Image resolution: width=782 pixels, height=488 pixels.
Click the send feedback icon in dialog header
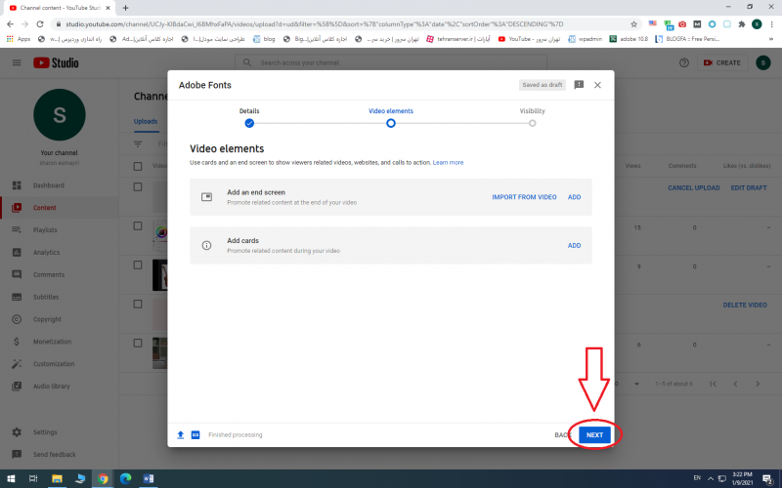coord(579,85)
